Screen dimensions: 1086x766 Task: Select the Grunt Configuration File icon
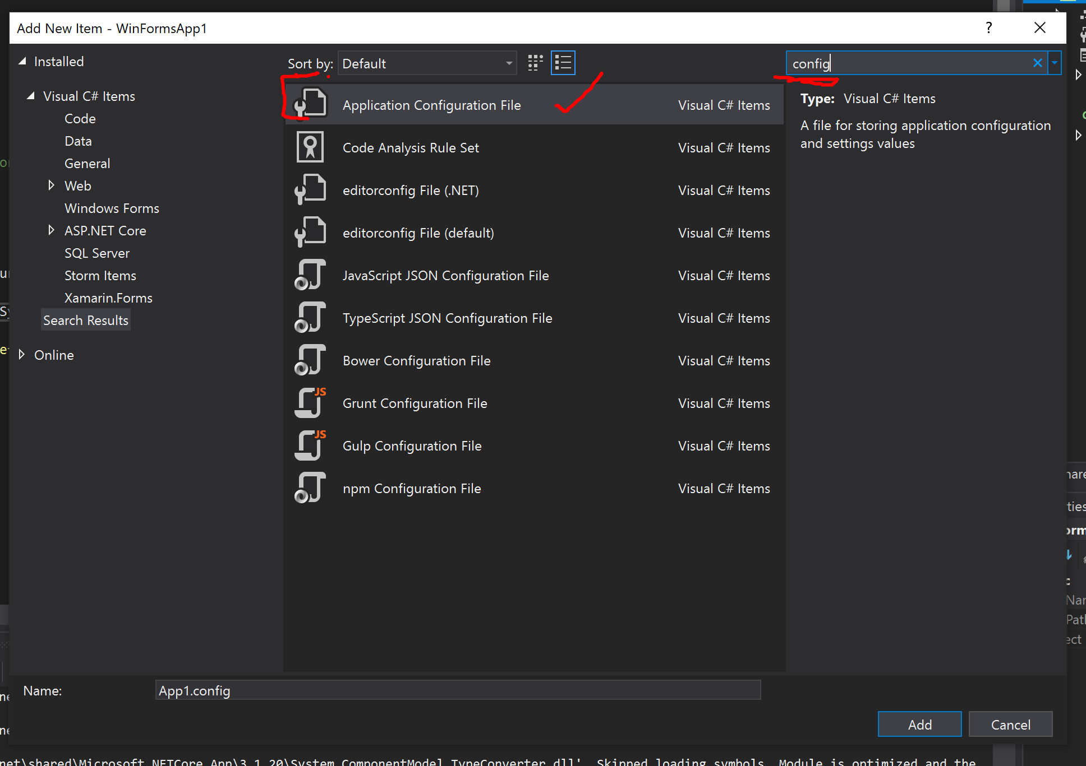[310, 402]
